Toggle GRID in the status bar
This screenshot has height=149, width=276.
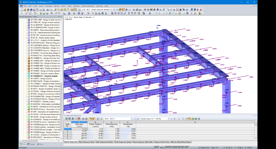[162, 147]
